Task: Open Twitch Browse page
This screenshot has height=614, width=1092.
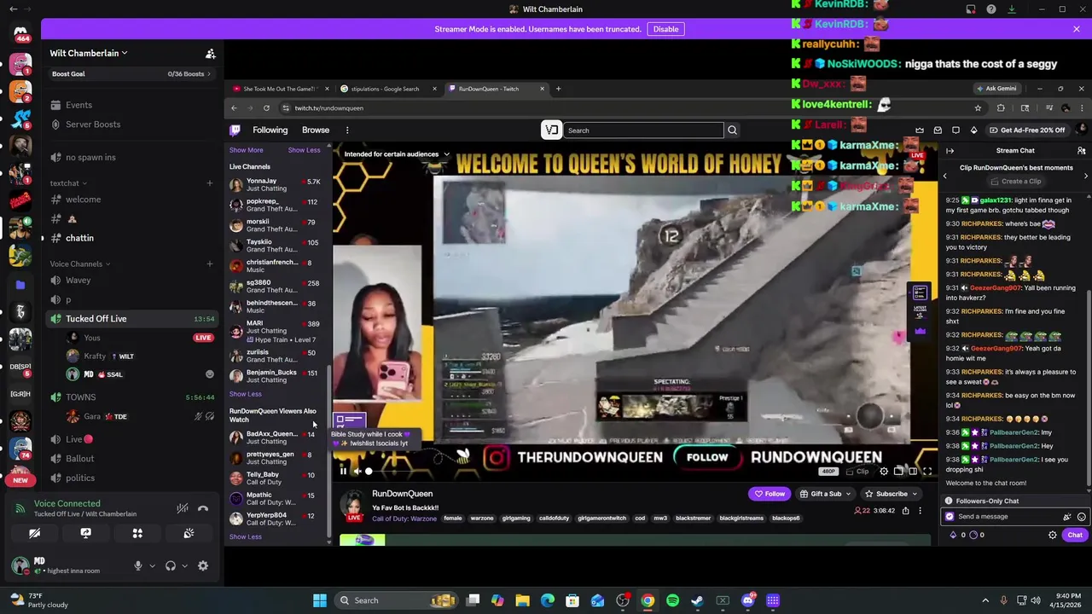Action: tap(315, 130)
